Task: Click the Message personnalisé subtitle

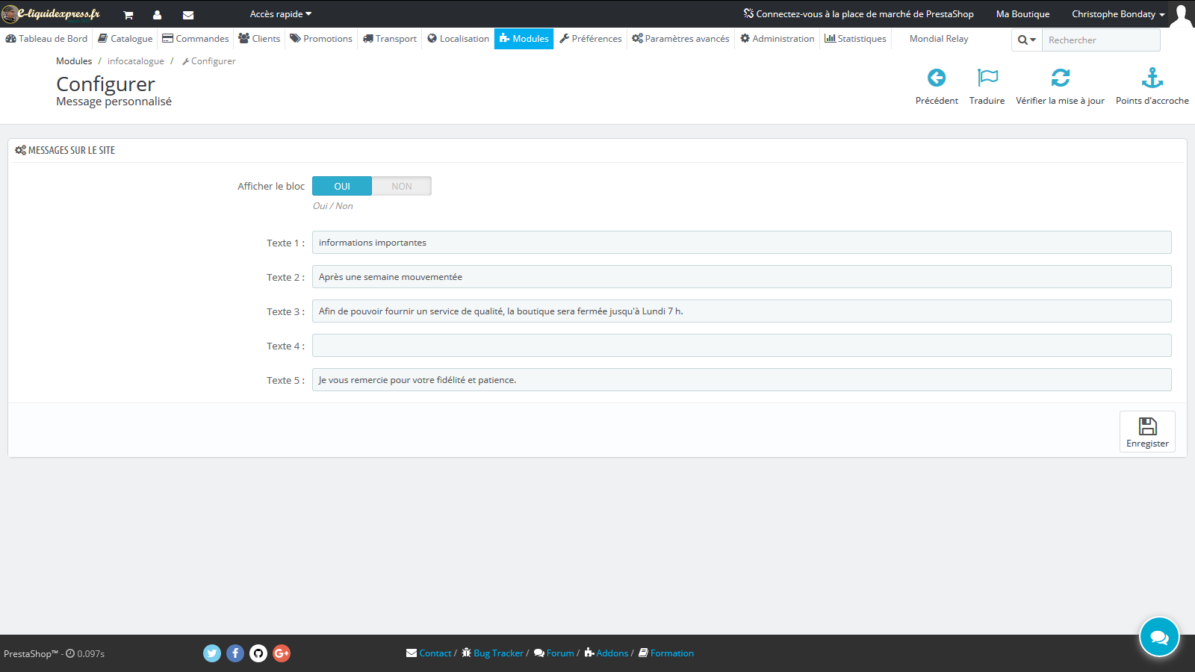Action: pos(114,102)
